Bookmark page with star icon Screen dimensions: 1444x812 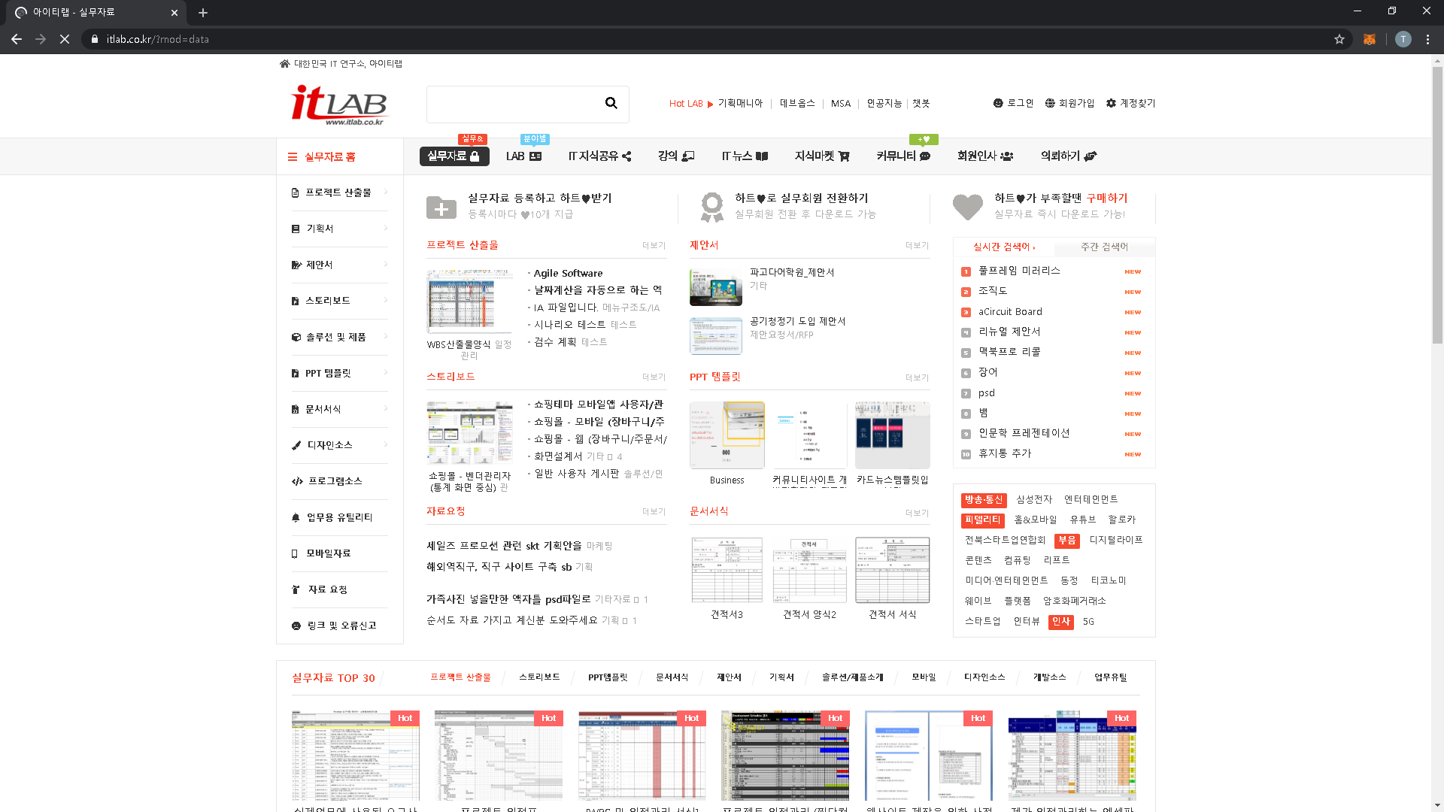[1339, 39]
